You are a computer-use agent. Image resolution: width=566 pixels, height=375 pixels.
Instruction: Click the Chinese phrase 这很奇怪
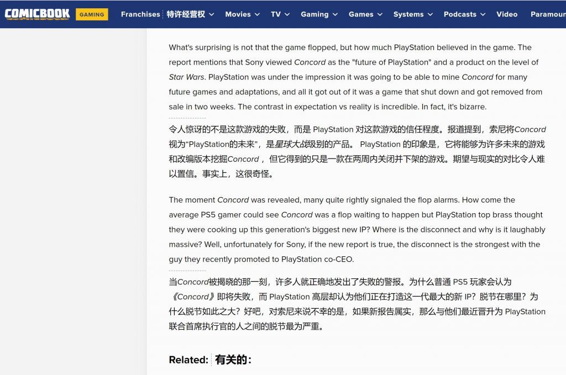(x=252, y=174)
